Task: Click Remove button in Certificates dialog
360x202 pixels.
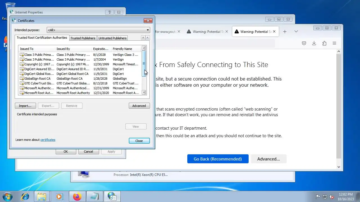Action: point(71,106)
